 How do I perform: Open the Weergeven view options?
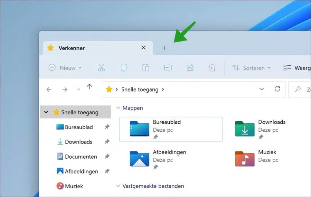[297, 68]
